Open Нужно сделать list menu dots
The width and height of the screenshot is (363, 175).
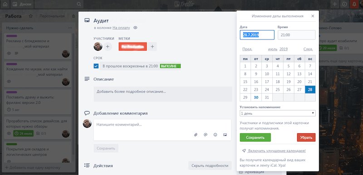click(70, 28)
